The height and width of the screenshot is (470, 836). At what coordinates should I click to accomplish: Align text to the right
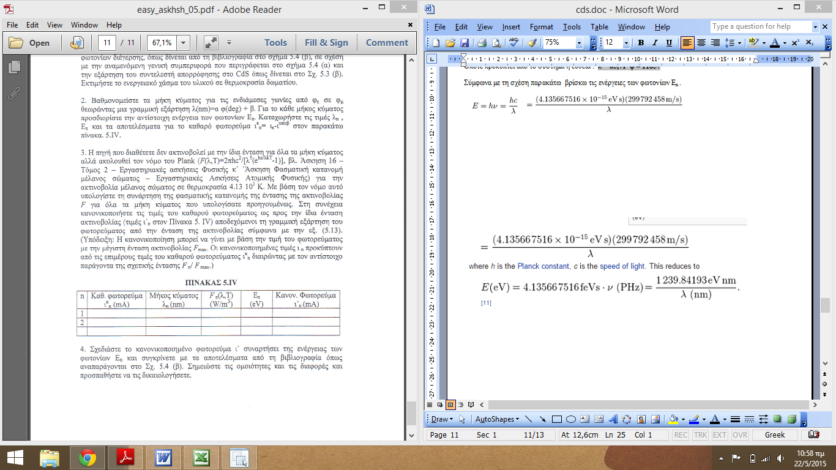click(x=715, y=43)
